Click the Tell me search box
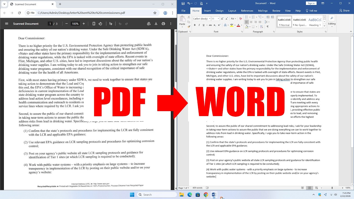 [311, 11]
